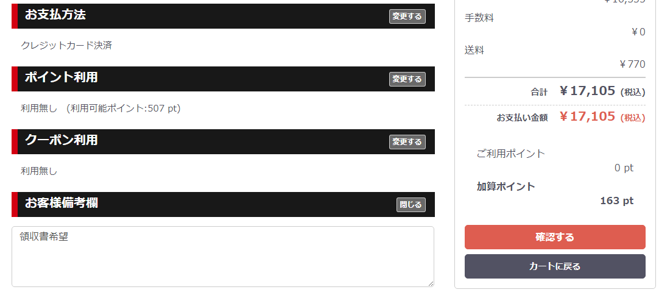Click the 合計 total amount ¥17,105
The image size is (659, 295).
click(x=588, y=91)
